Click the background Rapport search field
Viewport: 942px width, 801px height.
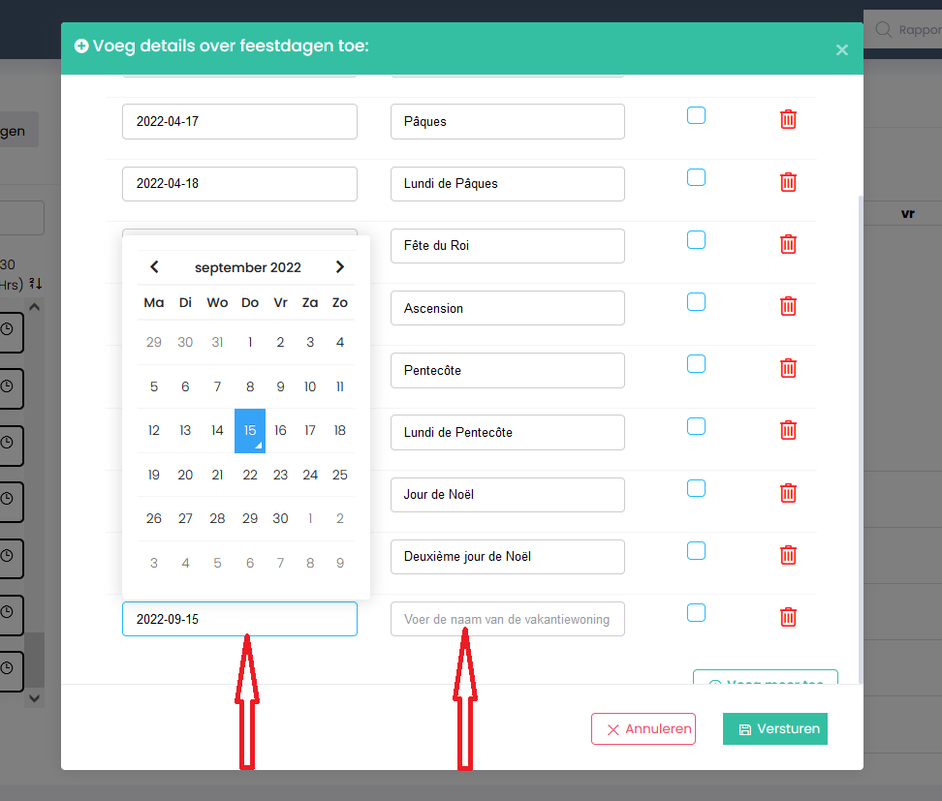[x=903, y=29]
